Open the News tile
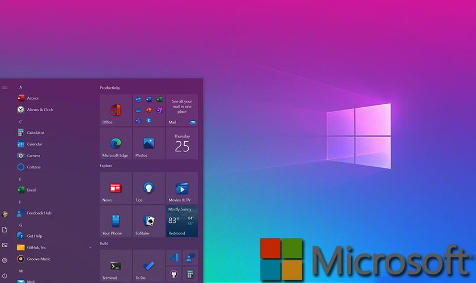 (x=116, y=188)
